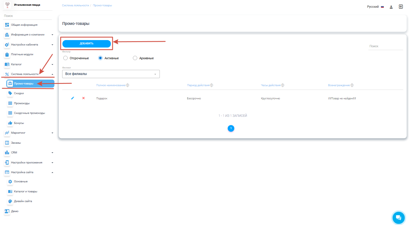The width and height of the screenshot is (409, 225).
Task: Open the chat support bubble icon
Action: (398, 218)
